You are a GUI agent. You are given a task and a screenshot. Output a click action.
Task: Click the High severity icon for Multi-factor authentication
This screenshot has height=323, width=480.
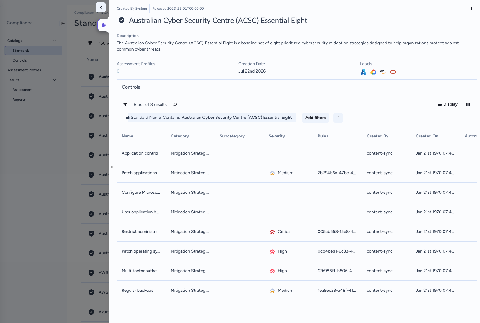tap(272, 271)
